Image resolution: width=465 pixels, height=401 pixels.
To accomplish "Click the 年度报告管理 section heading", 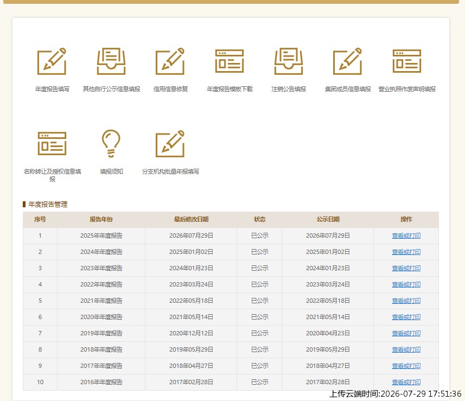I will 48,205.
